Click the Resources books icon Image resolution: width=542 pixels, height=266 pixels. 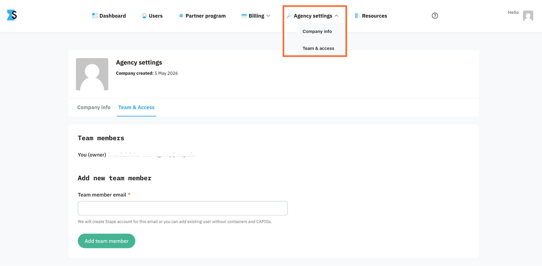tap(357, 16)
